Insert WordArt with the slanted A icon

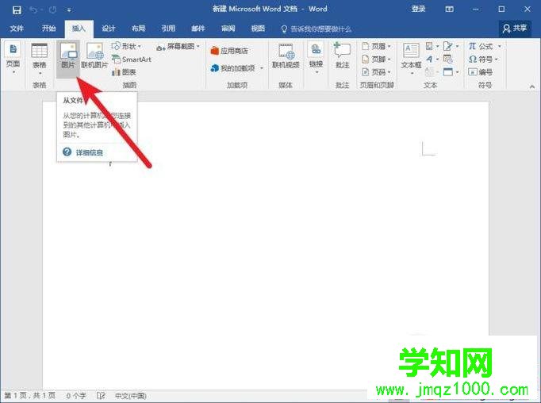pyautogui.click(x=432, y=59)
